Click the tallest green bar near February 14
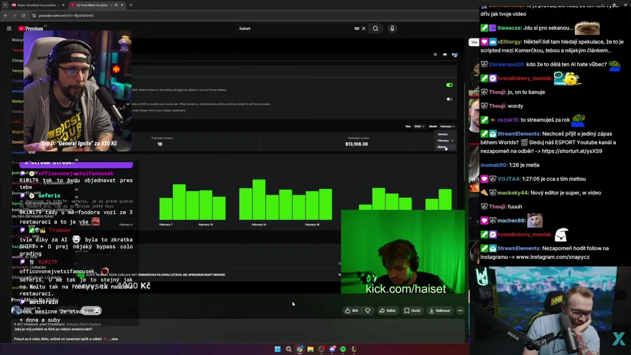Screen dimensions: 631x355 (259, 200)
